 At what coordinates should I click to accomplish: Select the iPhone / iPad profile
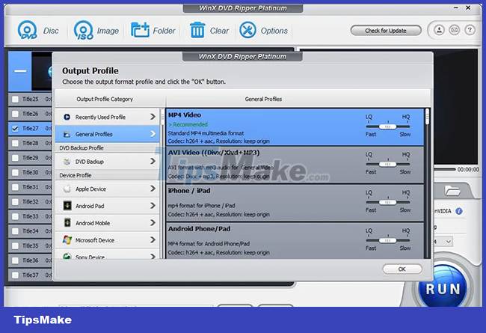point(295,203)
